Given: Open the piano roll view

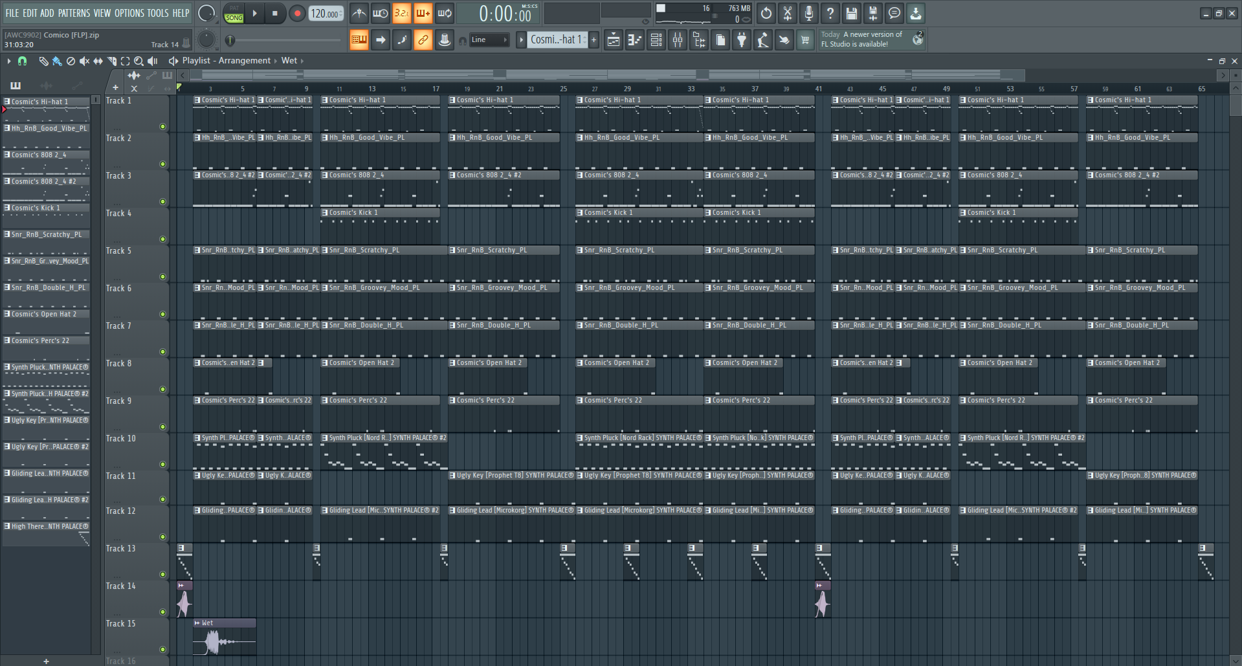Looking at the screenshot, I should 635,40.
